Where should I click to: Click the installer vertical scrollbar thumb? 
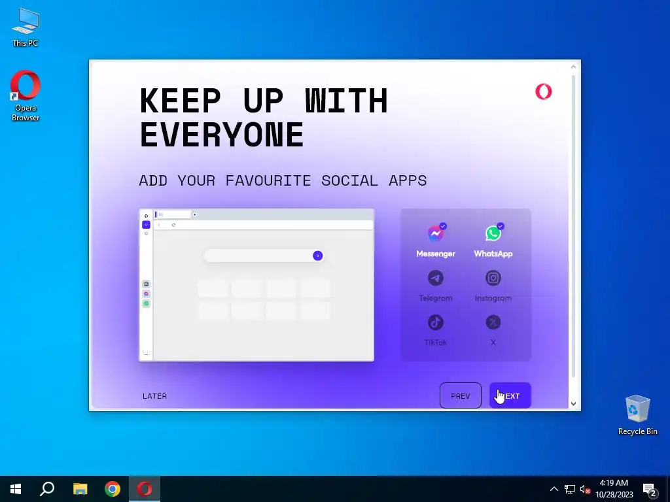[573, 226]
